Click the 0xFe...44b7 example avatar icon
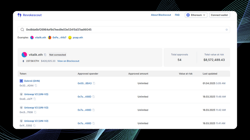This screenshot has height=140, width=250. pos(50,38)
